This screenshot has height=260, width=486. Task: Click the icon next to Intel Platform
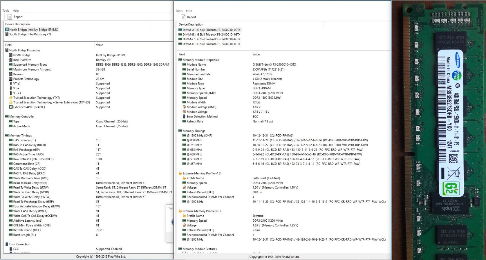11,60
